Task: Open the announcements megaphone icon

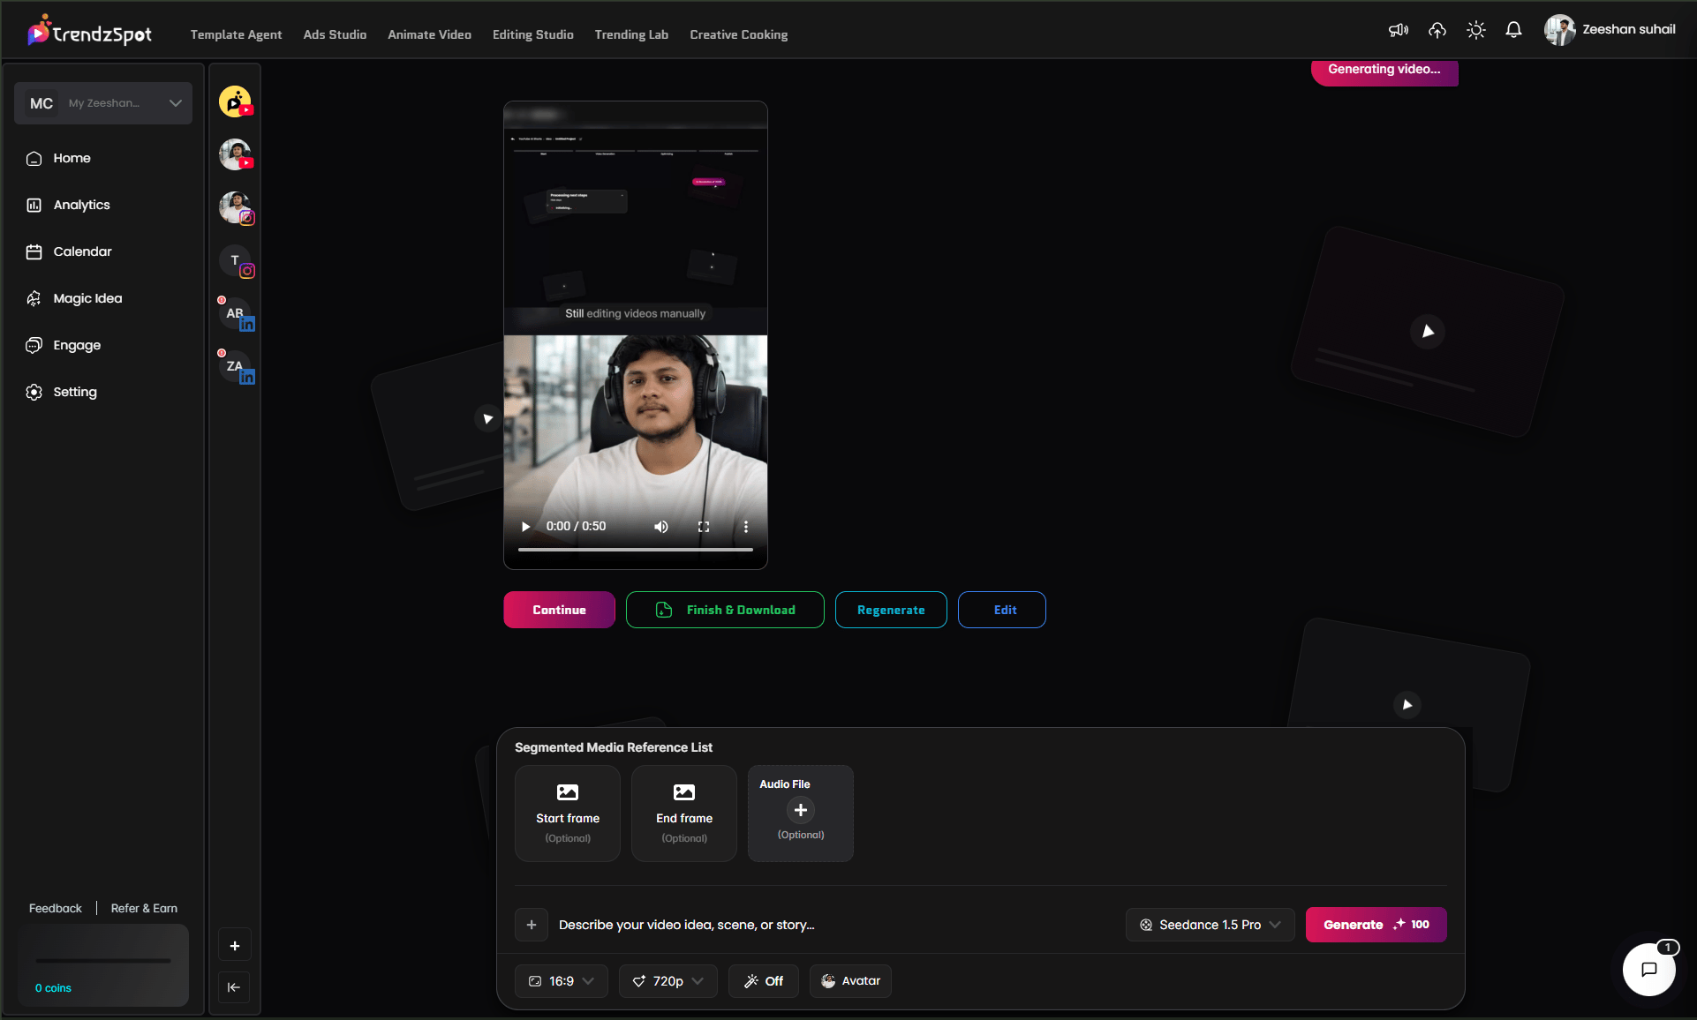Action: pyautogui.click(x=1399, y=30)
